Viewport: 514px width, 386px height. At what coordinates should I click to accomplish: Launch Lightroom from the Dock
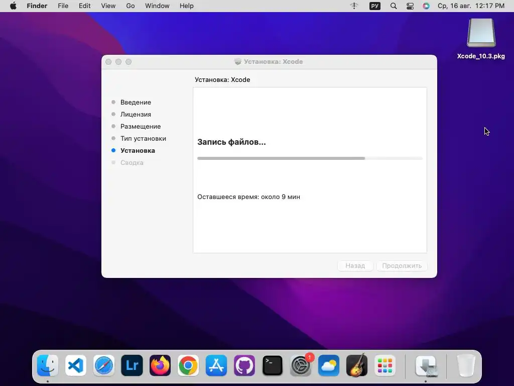132,365
